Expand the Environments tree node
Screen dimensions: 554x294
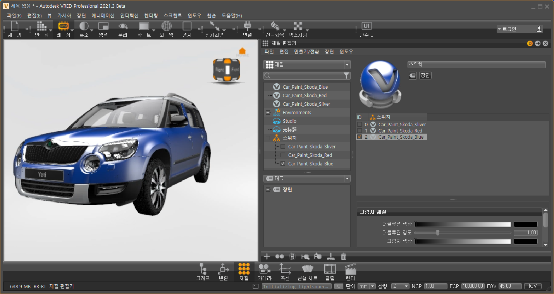point(267,113)
